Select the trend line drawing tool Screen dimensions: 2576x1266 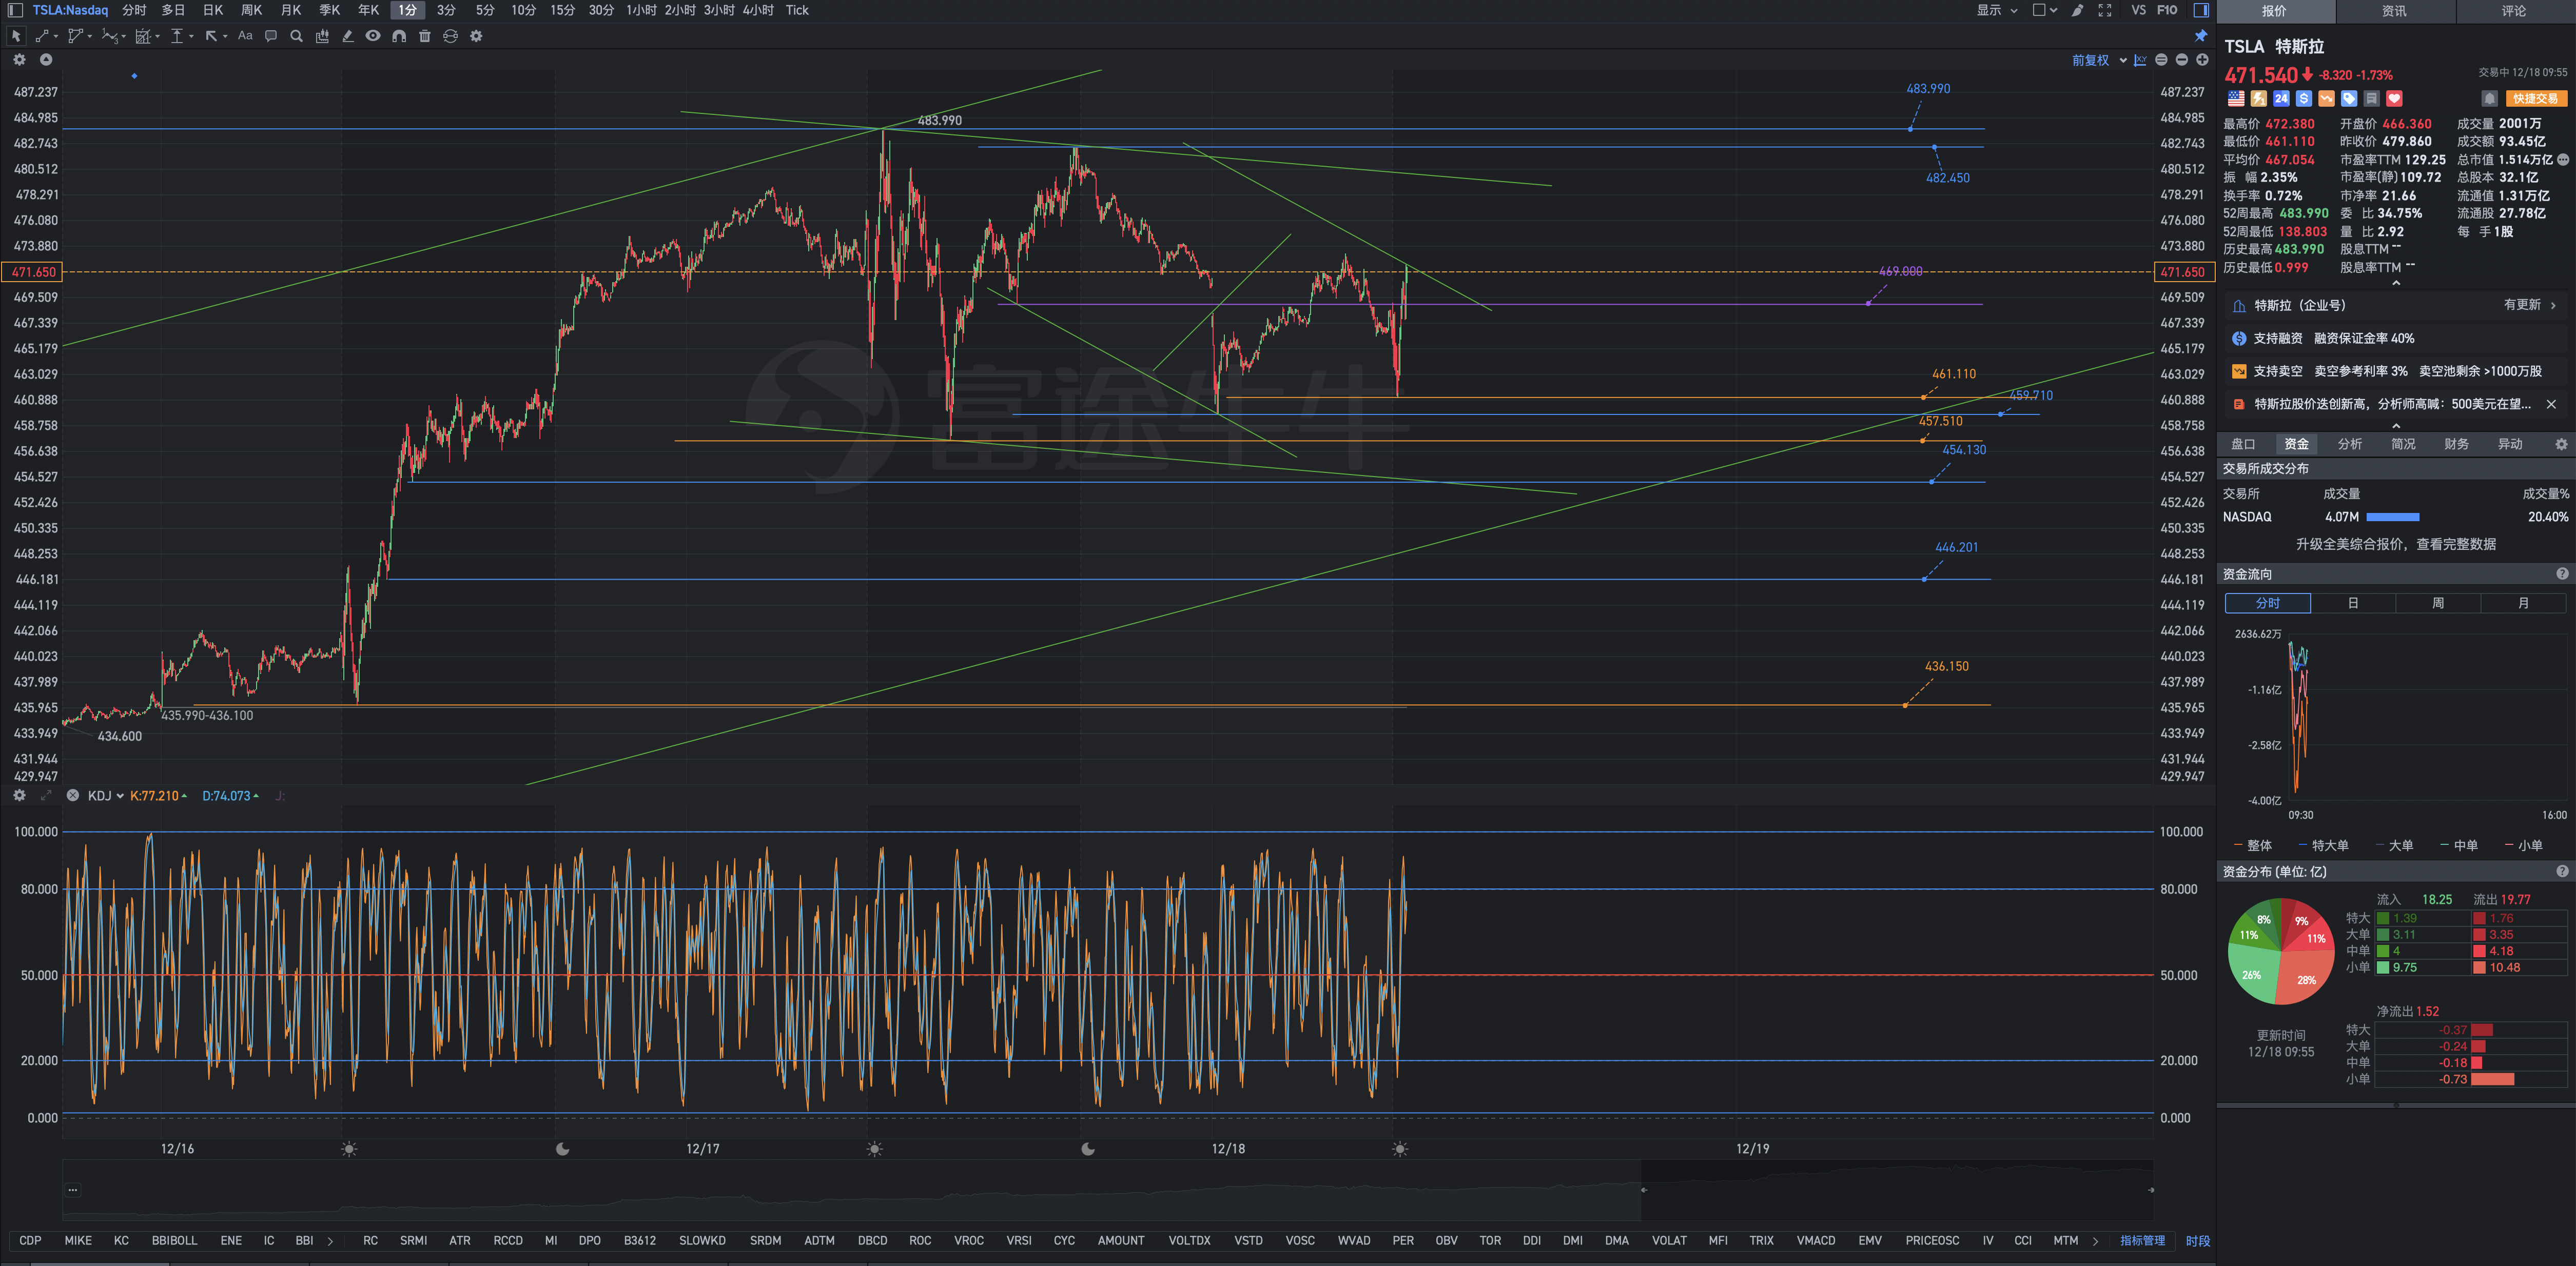click(x=42, y=36)
